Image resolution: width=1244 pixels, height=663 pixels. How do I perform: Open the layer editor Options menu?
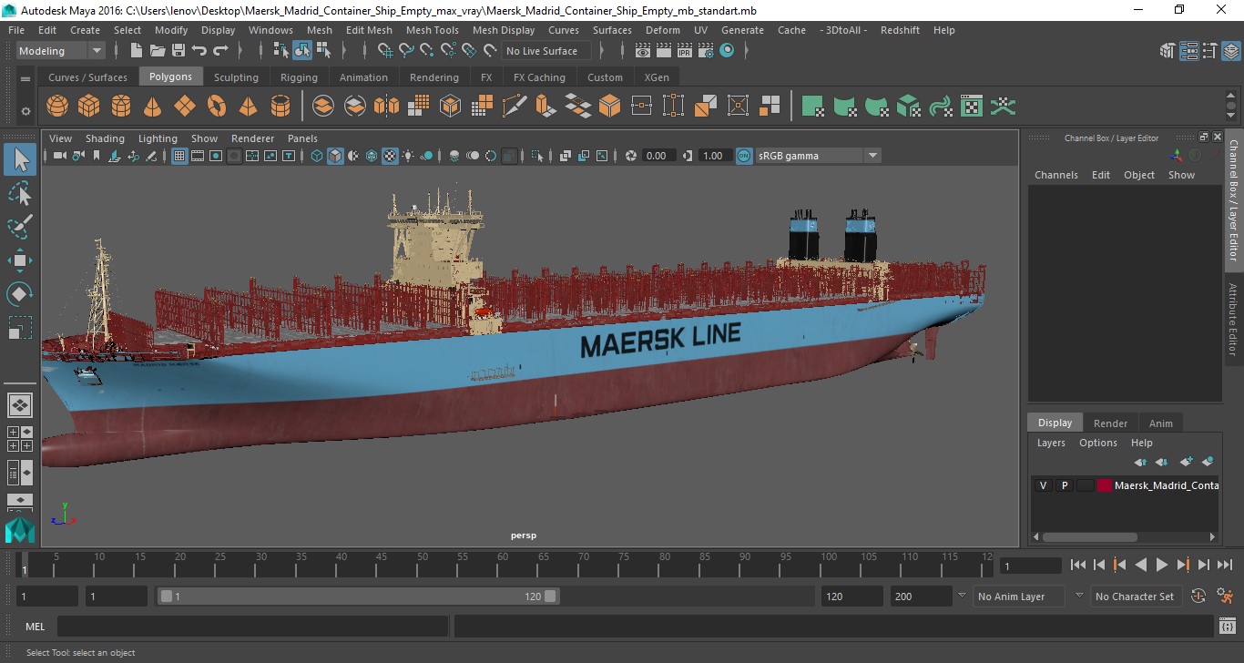coord(1098,443)
